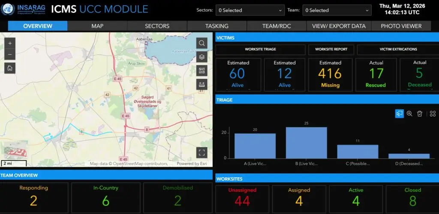439x214 pixels.
Task: Click the OpenStreetMap contributors attribution
Action: point(131,164)
